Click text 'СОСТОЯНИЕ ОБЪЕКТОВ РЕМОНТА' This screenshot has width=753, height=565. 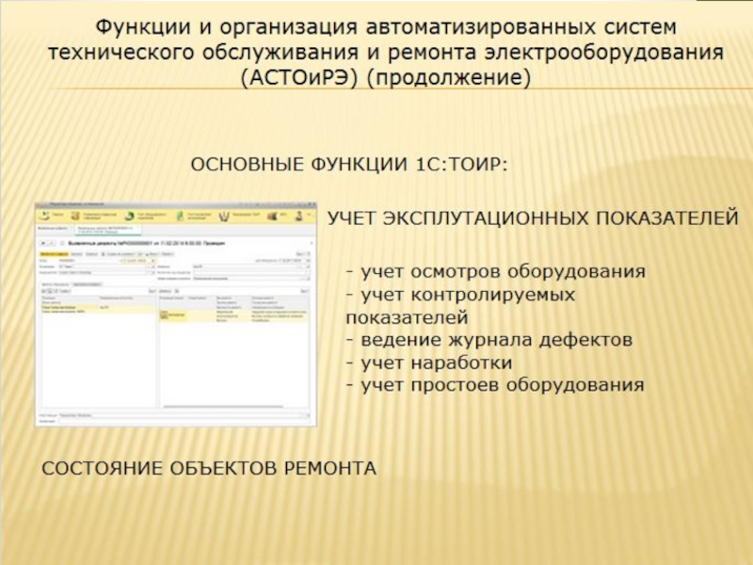(x=209, y=468)
